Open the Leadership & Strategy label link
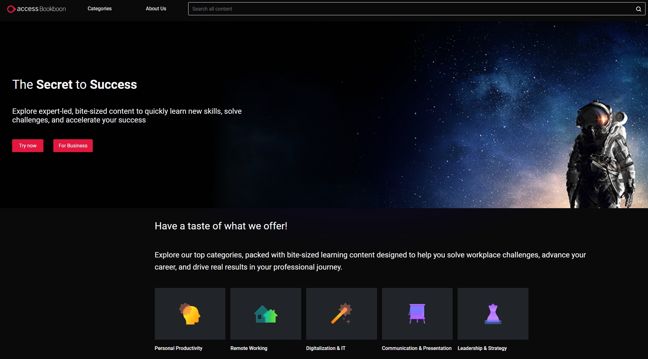 tap(482, 348)
